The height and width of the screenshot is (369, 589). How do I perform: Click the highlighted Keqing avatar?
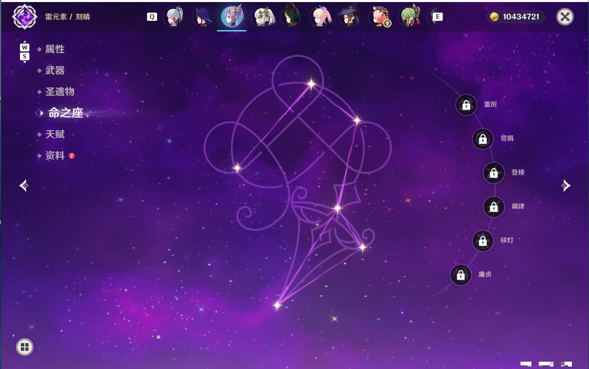(x=232, y=16)
